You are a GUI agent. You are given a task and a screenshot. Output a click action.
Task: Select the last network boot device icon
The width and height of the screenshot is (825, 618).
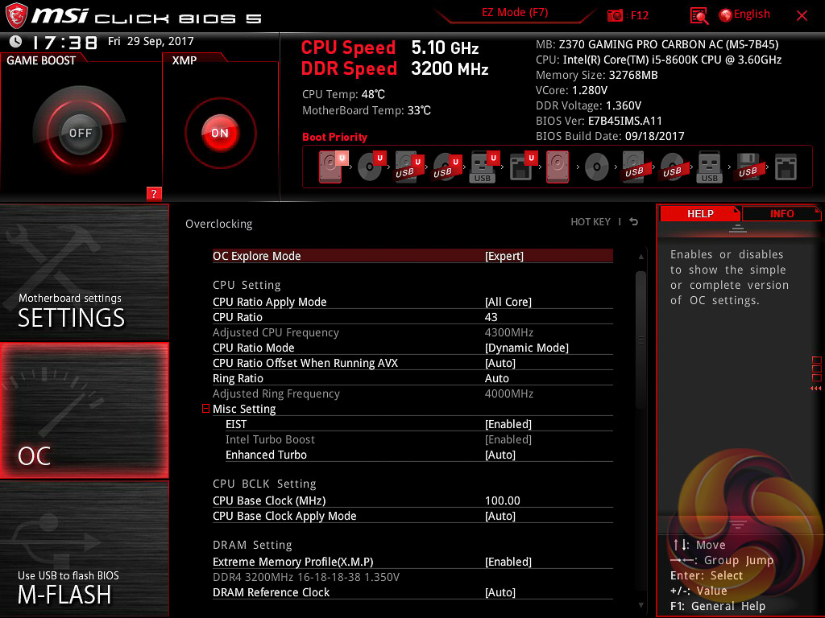786,167
